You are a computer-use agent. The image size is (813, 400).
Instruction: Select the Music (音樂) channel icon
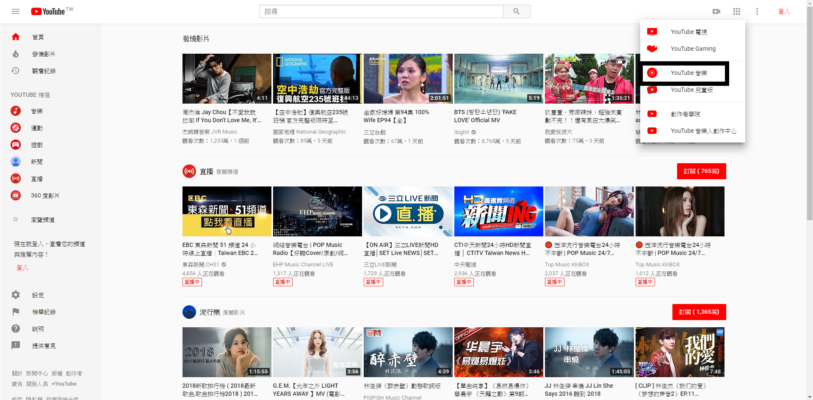(16, 111)
